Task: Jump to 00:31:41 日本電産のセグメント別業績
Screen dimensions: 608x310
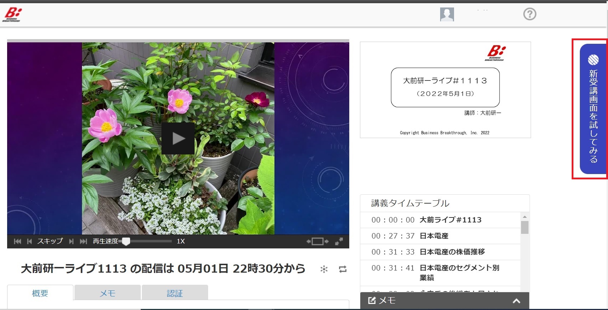Action: (440, 273)
